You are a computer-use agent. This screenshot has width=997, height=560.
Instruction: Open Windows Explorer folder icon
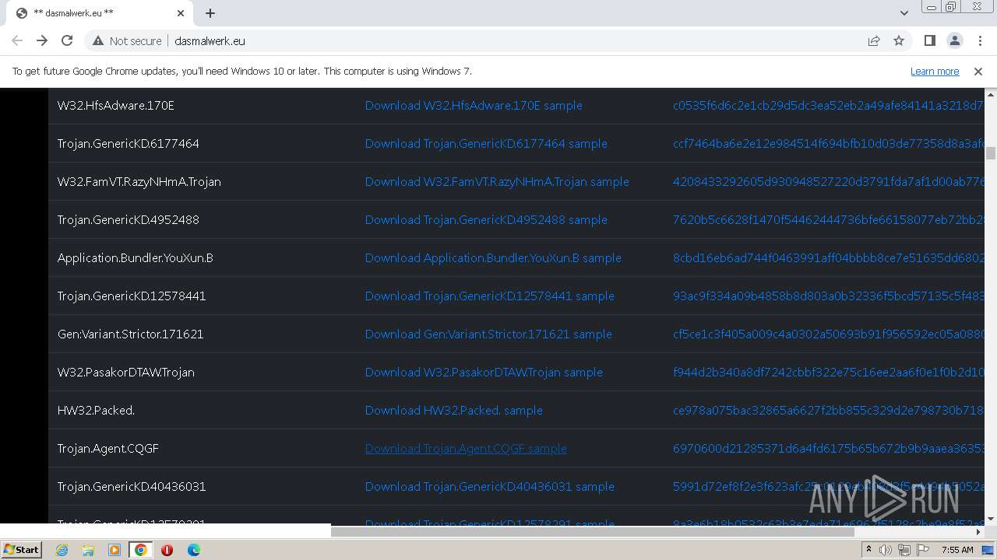point(88,550)
